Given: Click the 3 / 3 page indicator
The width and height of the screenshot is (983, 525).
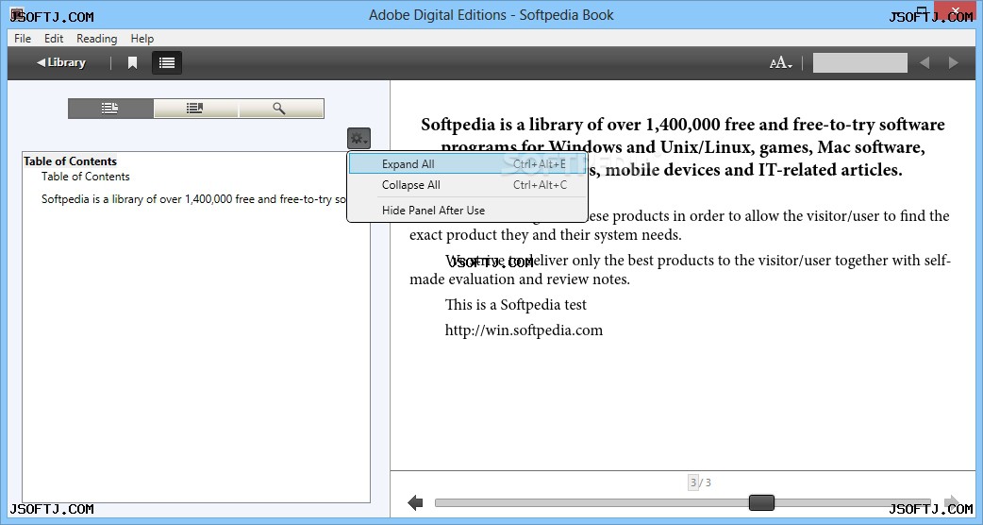Looking at the screenshot, I should [x=700, y=483].
